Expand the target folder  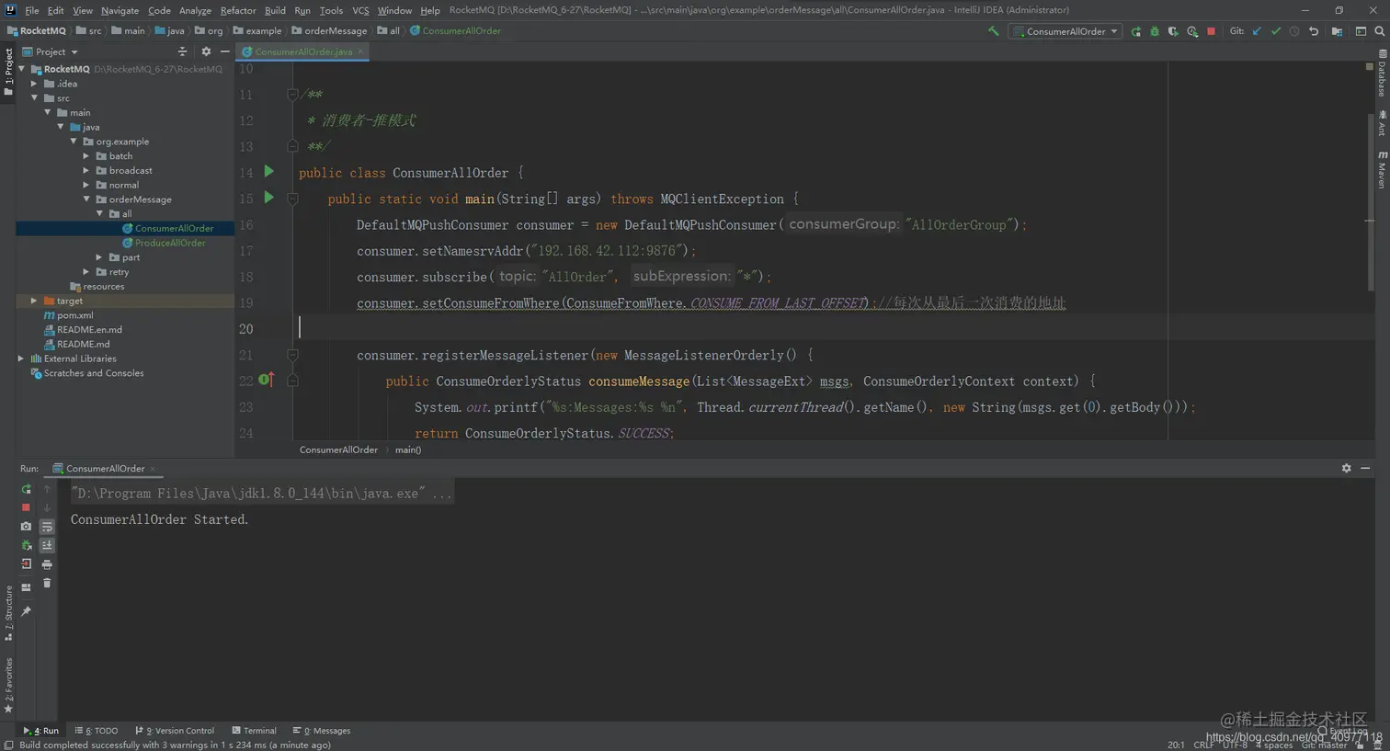pos(34,301)
